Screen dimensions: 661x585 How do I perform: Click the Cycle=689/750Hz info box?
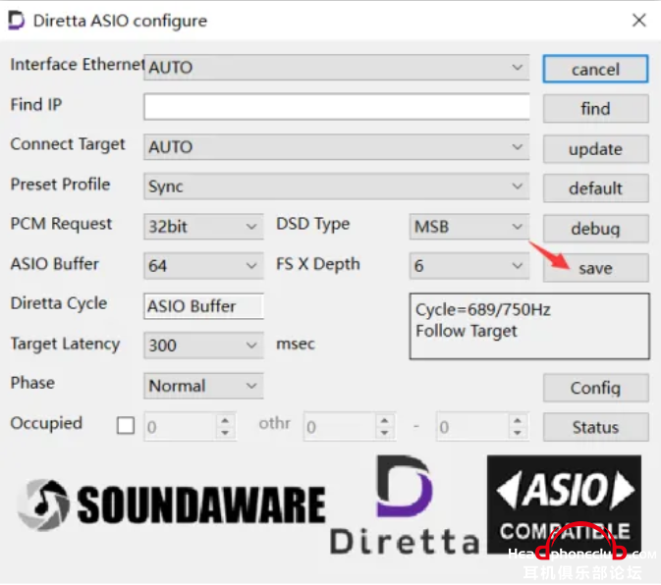tap(529, 327)
